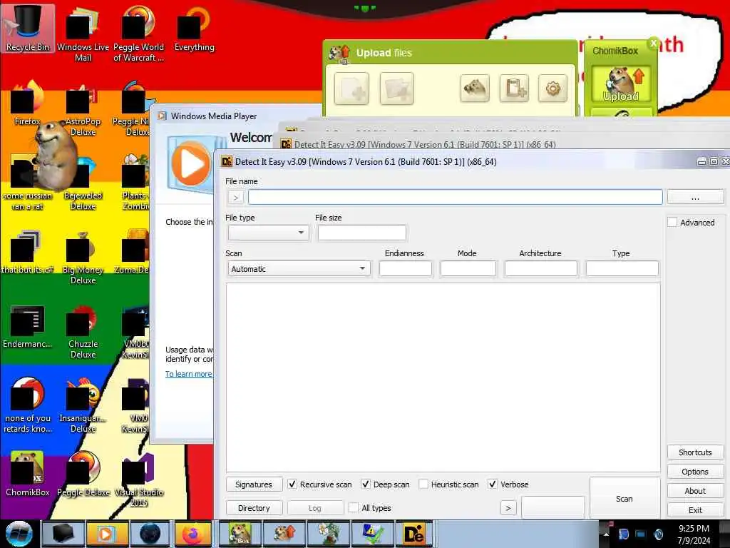This screenshot has height=548, width=730.
Task: Launch Chuzzle Deluxe desktop shortcut
Action: [83, 332]
